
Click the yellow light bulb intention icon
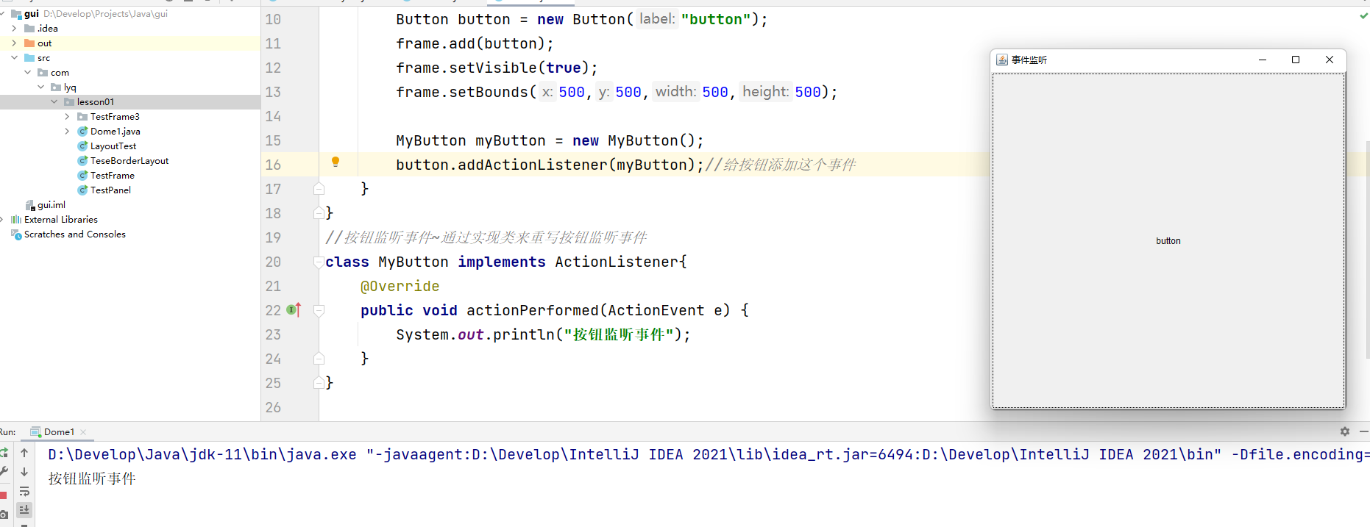(x=336, y=162)
